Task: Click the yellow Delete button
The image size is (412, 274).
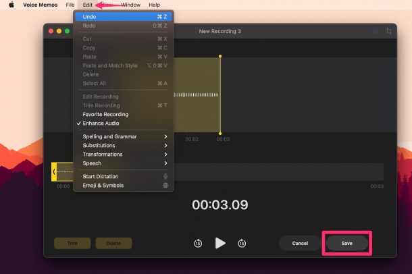Action: pyautogui.click(x=113, y=243)
